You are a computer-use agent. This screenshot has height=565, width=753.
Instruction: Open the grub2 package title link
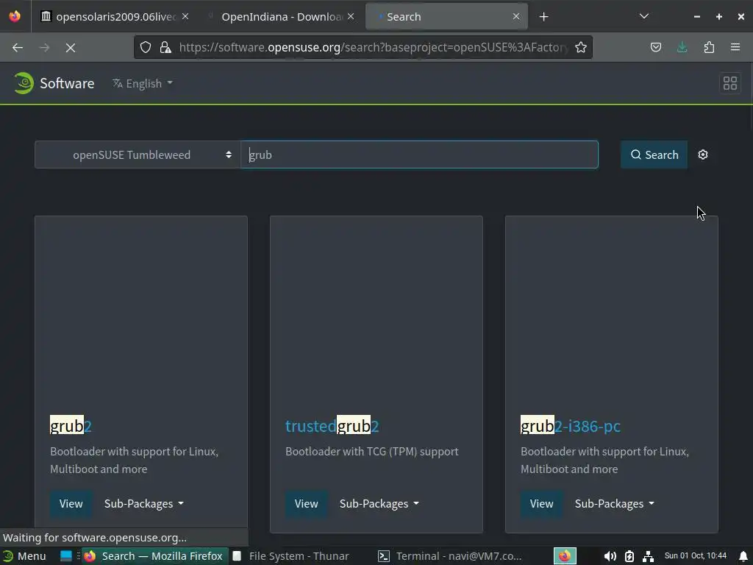pyautogui.click(x=71, y=426)
